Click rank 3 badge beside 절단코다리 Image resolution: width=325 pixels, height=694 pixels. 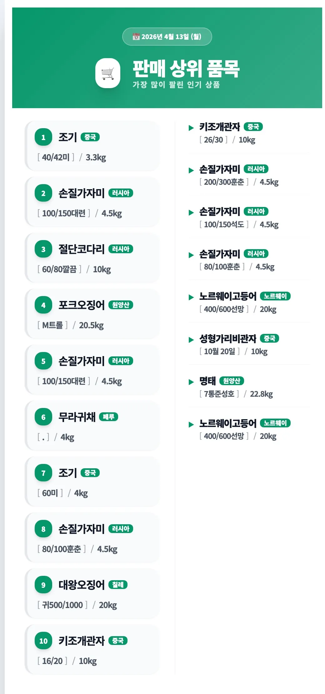click(x=43, y=249)
